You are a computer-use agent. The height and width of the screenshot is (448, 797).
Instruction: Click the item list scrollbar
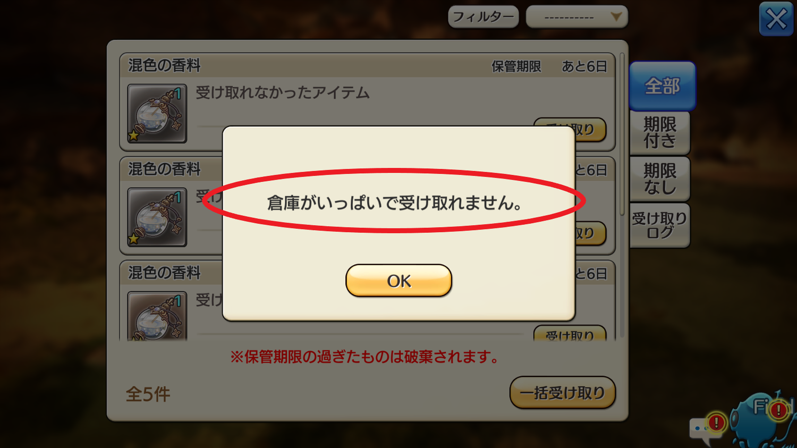point(622,134)
